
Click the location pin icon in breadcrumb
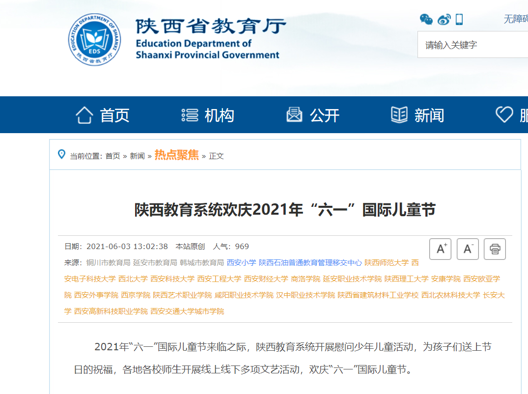pos(61,155)
